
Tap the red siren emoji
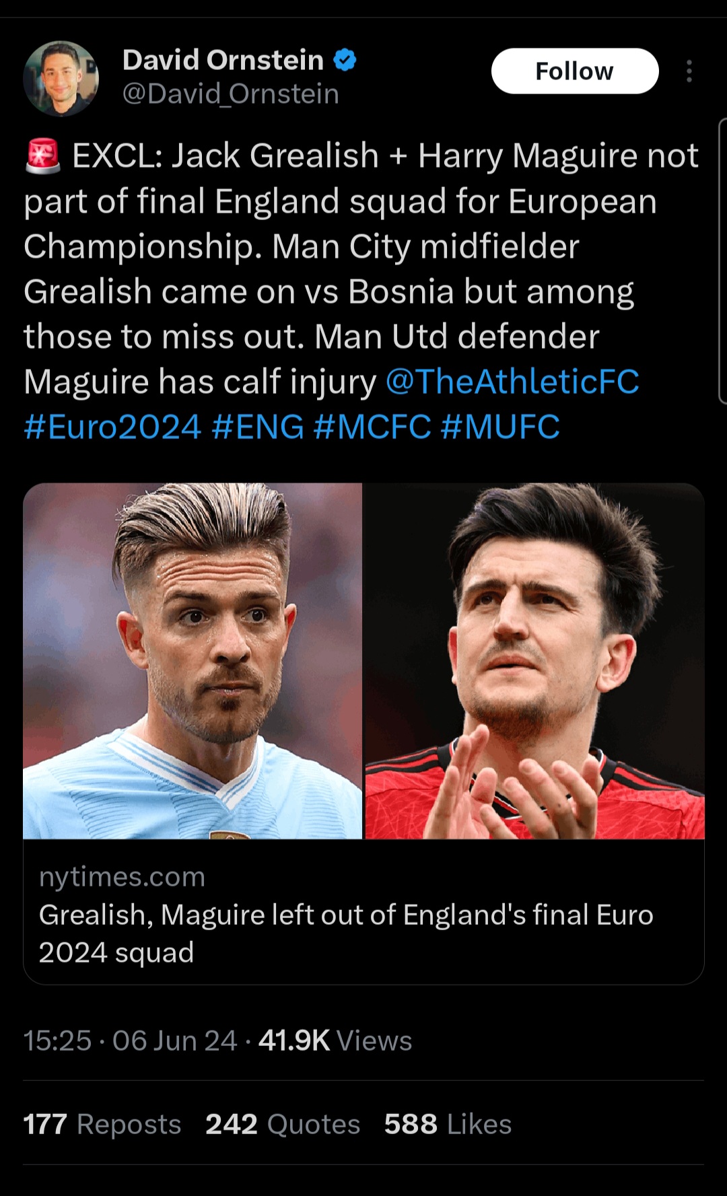[43, 155]
